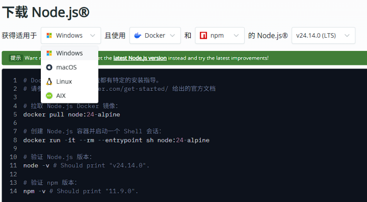
Task: Click the 获得适用于 label text
Action: (x=19, y=35)
